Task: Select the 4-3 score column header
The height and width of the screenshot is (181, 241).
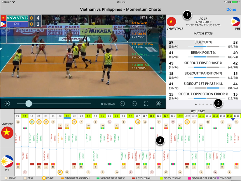Action: pyautogui.click(x=67, y=116)
